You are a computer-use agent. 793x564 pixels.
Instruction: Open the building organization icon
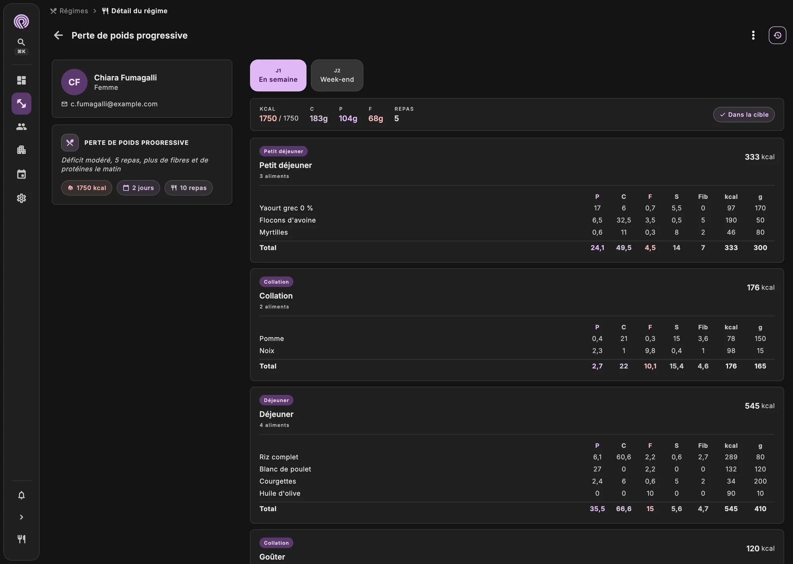pos(21,150)
